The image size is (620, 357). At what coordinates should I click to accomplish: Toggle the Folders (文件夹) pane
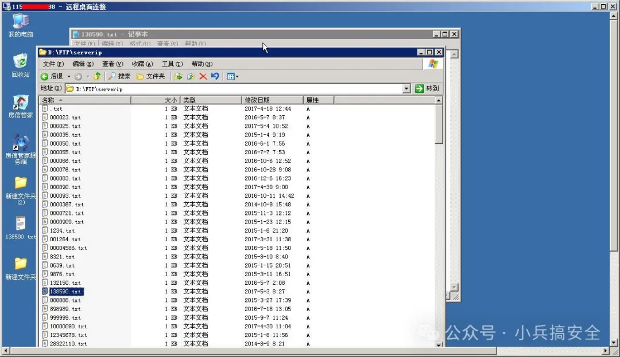tap(150, 76)
